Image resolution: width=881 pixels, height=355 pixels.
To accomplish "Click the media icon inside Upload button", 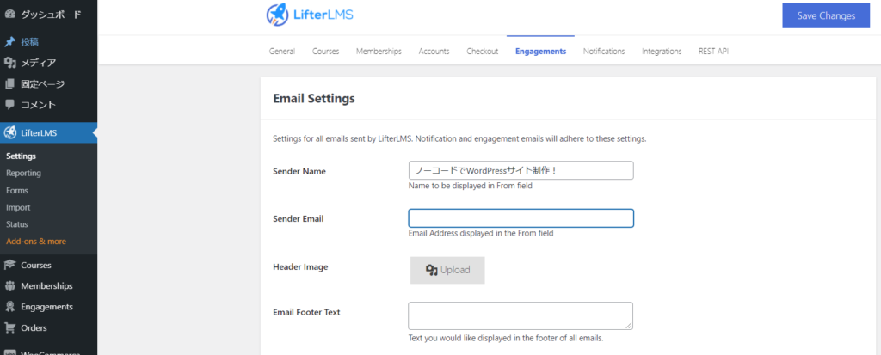I will coord(432,270).
